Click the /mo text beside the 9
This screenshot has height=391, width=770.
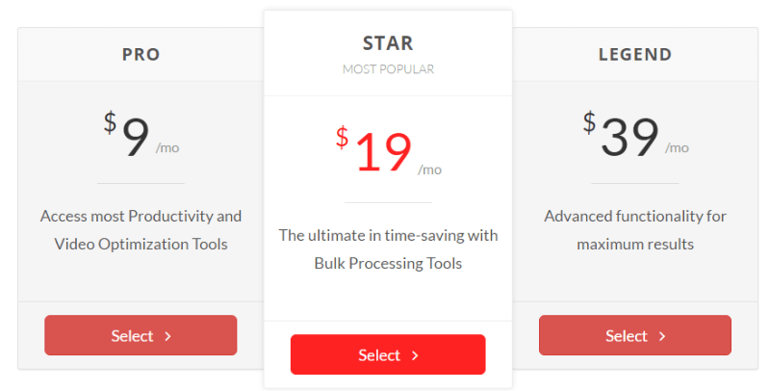tap(167, 148)
